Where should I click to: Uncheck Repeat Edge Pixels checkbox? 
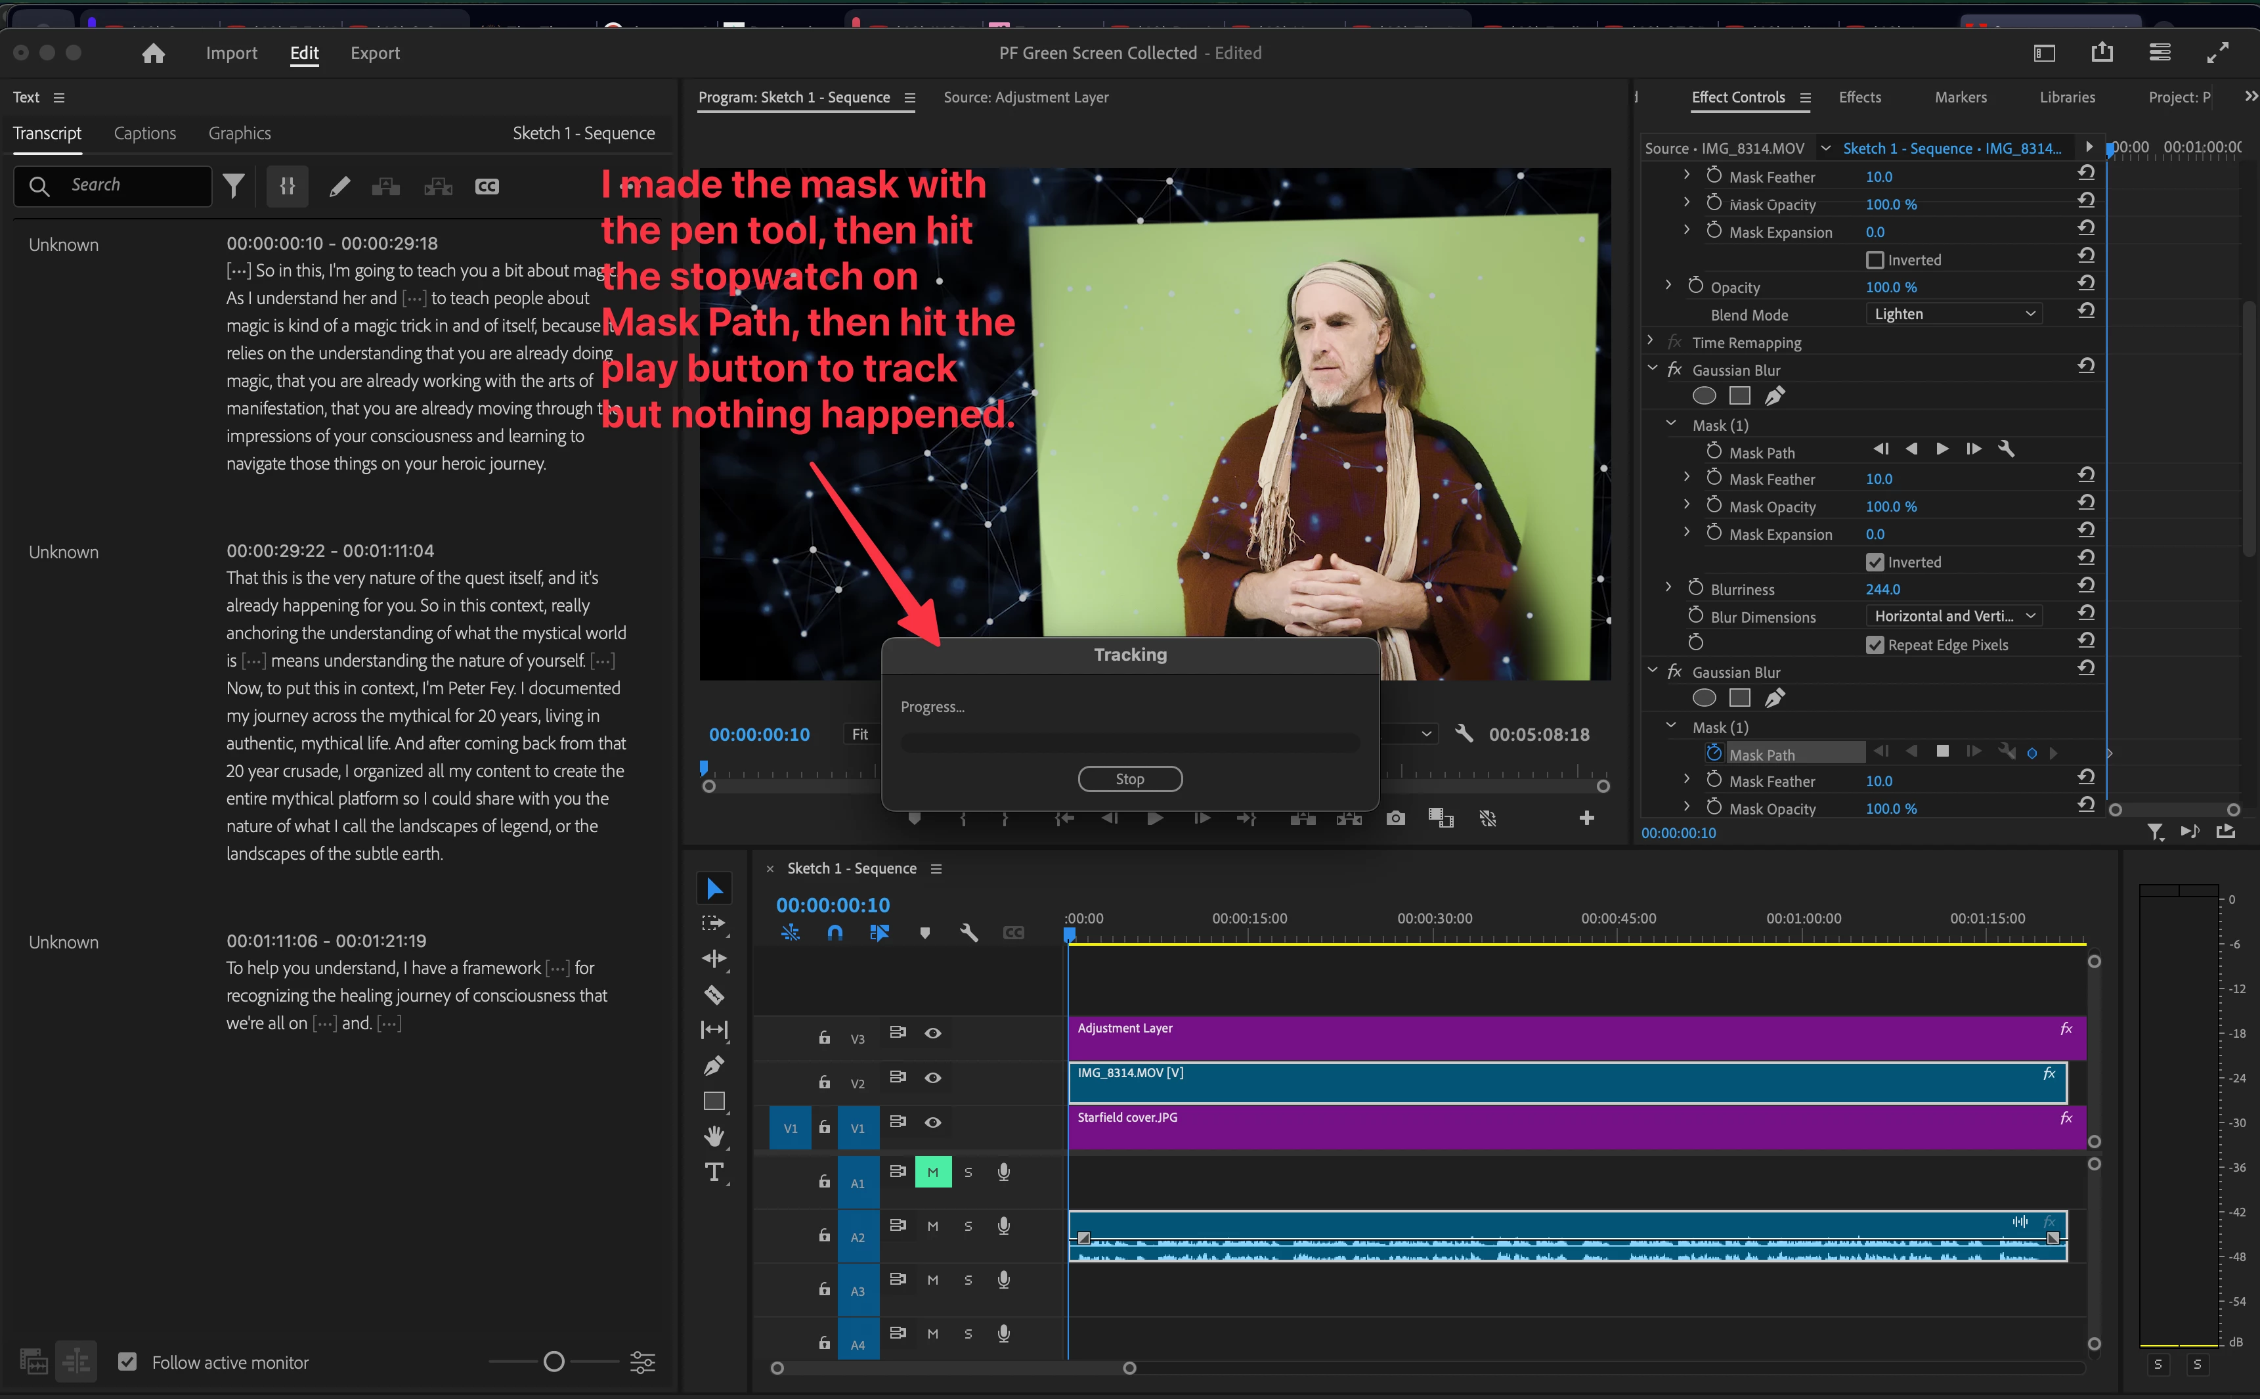1875,645
